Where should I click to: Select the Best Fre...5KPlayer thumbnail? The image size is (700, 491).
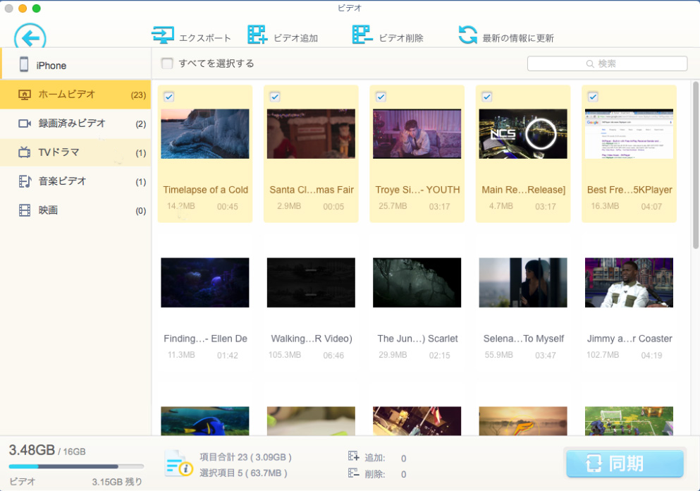coord(629,133)
